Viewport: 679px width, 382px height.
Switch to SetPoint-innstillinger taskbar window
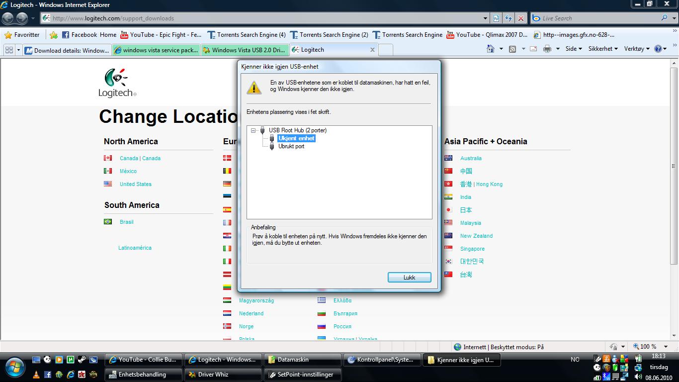click(303, 375)
